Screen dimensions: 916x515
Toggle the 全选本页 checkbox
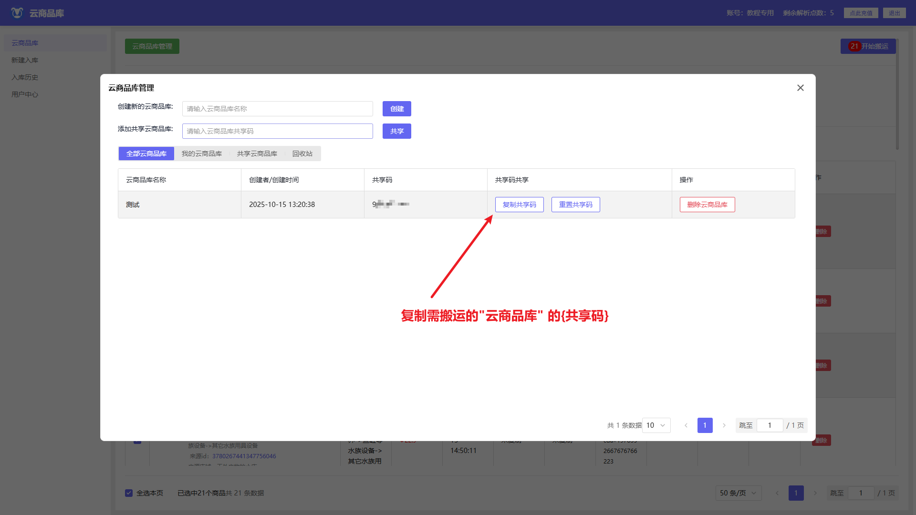click(x=129, y=493)
